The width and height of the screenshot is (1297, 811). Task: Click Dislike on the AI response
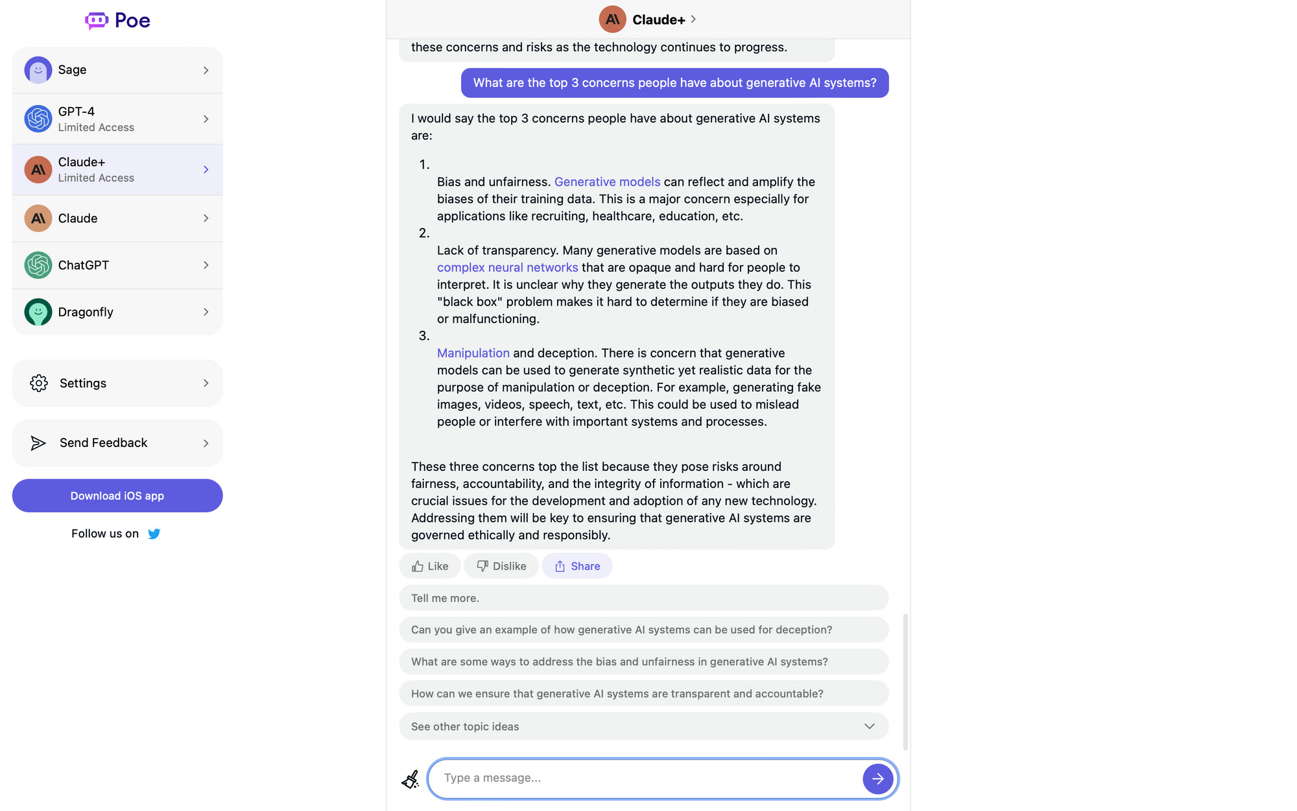coord(501,565)
